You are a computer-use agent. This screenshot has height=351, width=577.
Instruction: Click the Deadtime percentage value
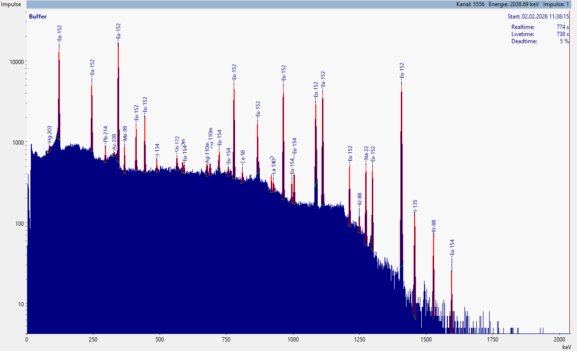point(564,41)
